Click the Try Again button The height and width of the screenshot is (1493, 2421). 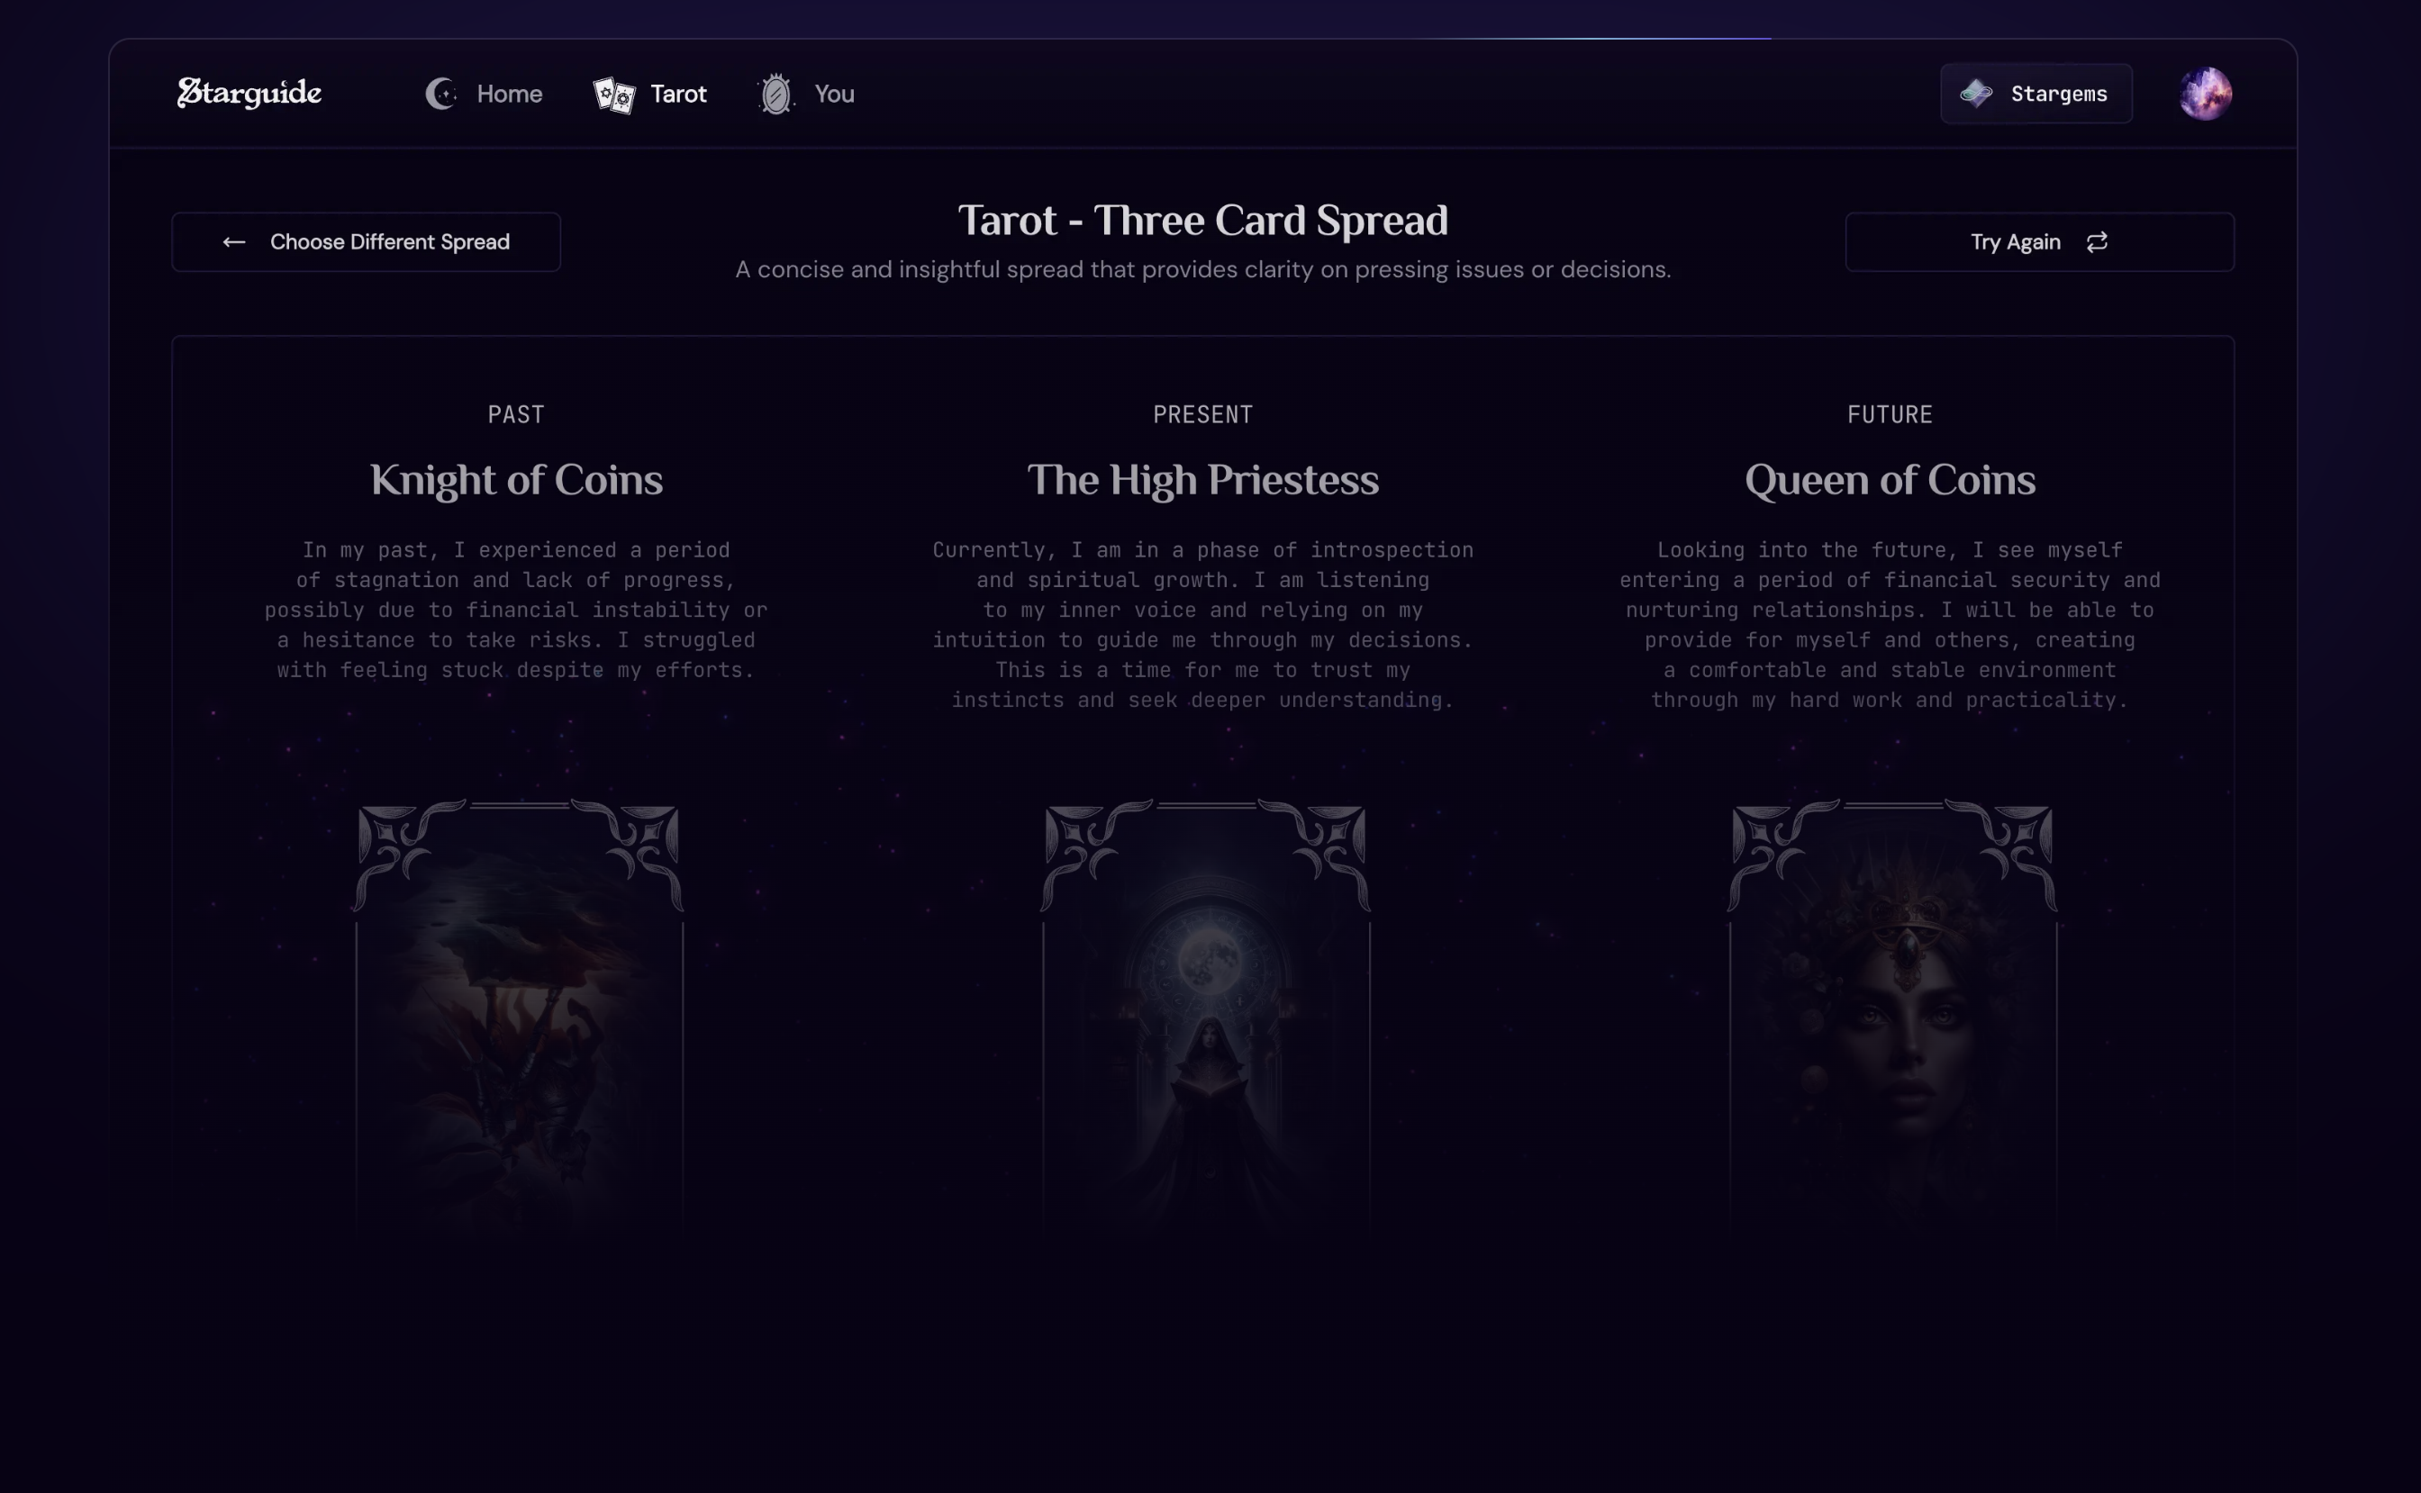pos(2039,242)
